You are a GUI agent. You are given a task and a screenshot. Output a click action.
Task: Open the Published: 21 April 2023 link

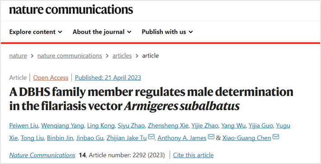point(108,77)
